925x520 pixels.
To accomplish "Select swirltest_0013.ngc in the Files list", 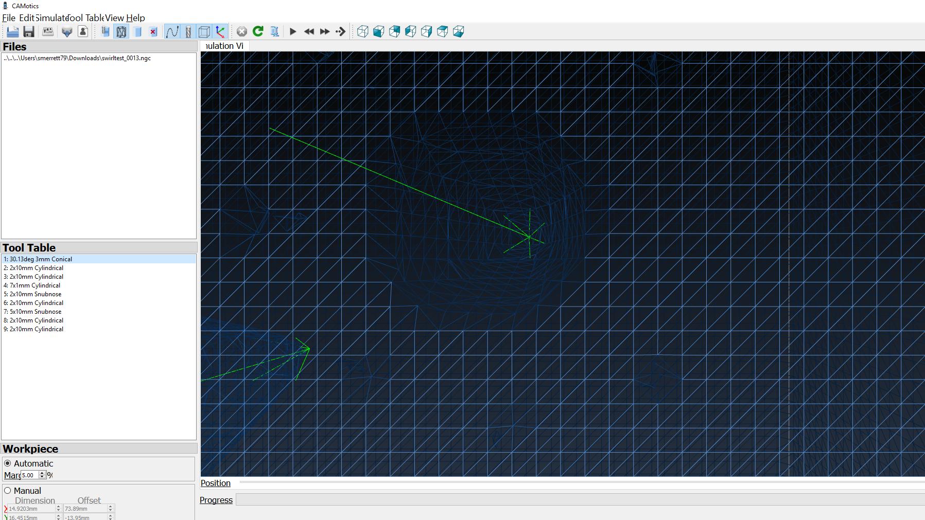I will [x=77, y=58].
